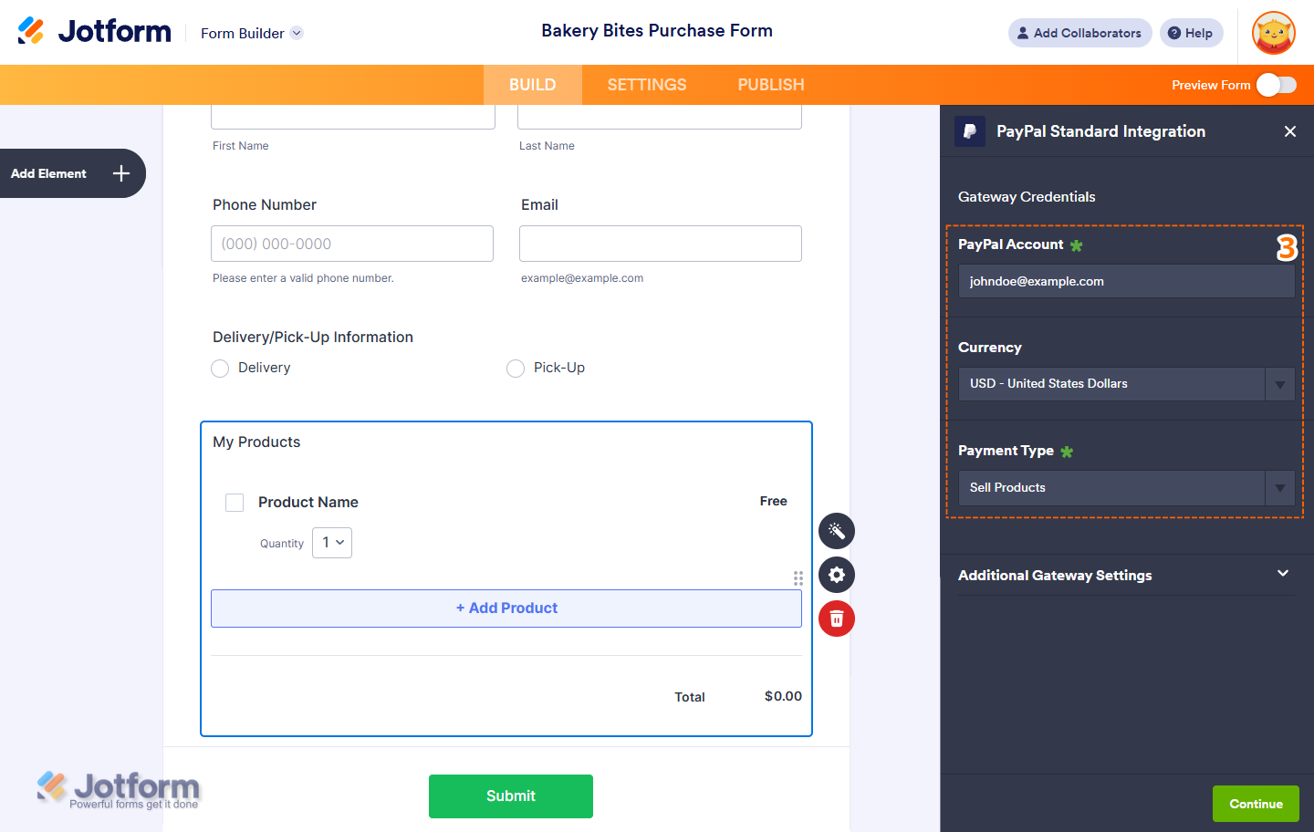1314x832 pixels.
Task: Delete the payment field via trash icon
Action: pyautogui.click(x=836, y=618)
